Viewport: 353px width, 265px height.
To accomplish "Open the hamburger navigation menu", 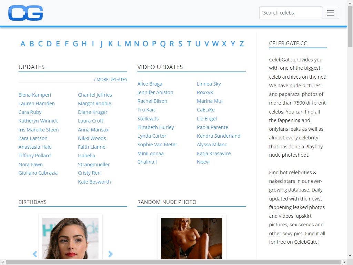I will [x=330, y=13].
